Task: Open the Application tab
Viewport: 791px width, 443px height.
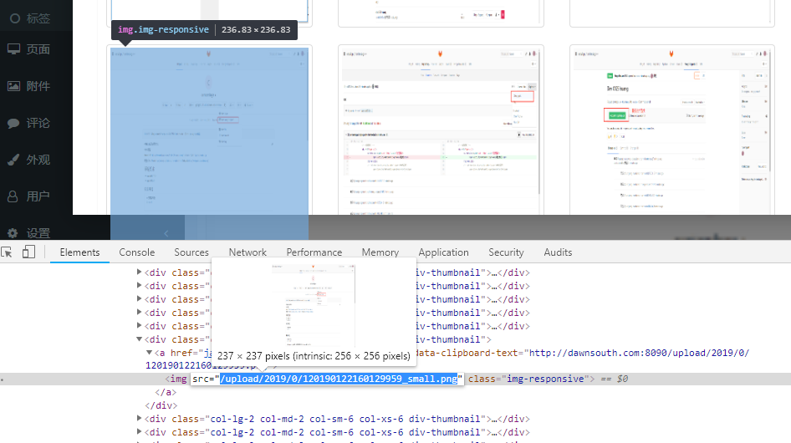Action: pyautogui.click(x=443, y=252)
